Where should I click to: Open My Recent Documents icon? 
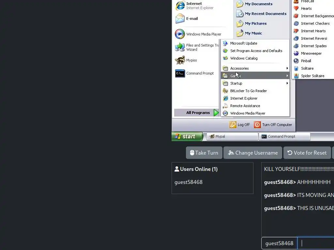click(240, 14)
